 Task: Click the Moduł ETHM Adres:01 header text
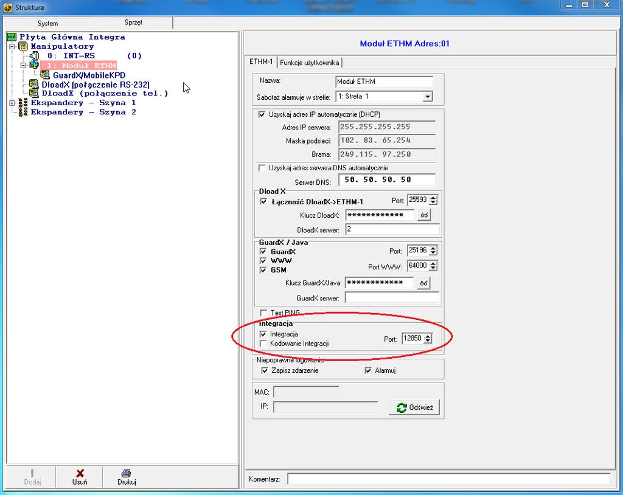[x=405, y=44]
